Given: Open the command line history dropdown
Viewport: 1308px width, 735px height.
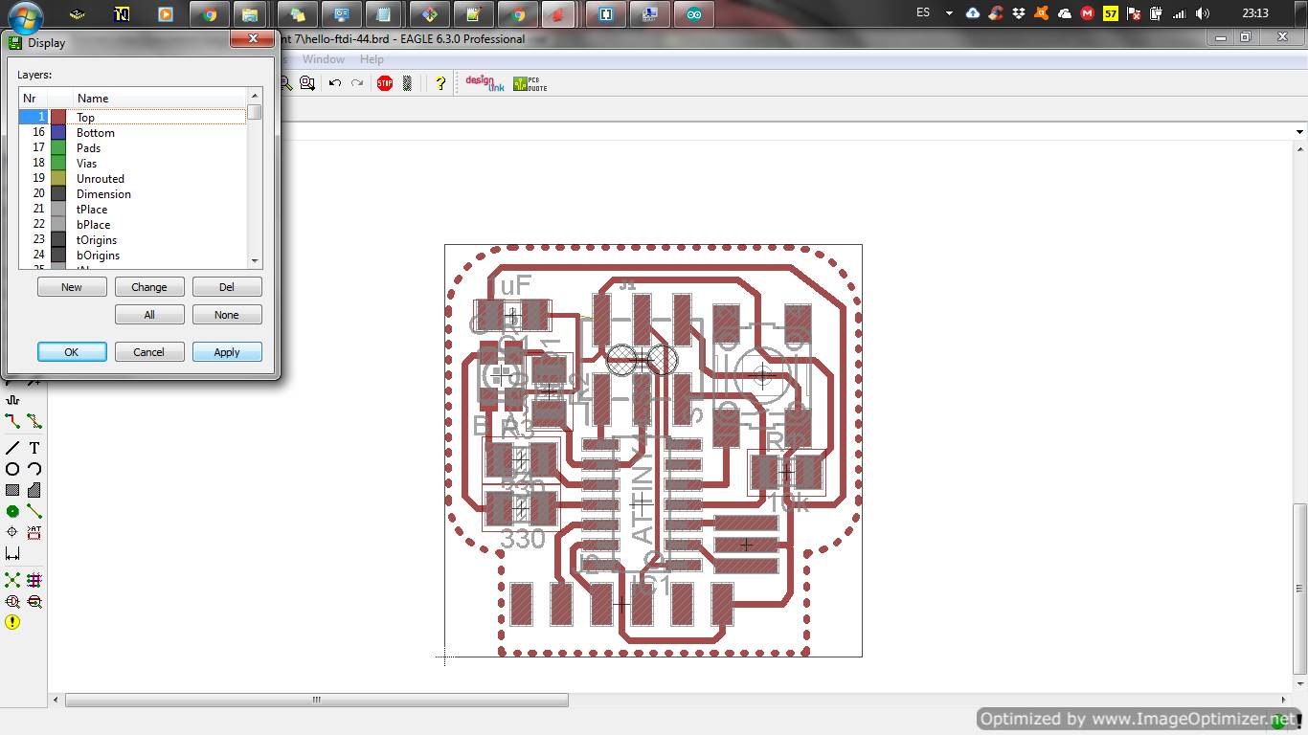Looking at the screenshot, I should (1299, 132).
